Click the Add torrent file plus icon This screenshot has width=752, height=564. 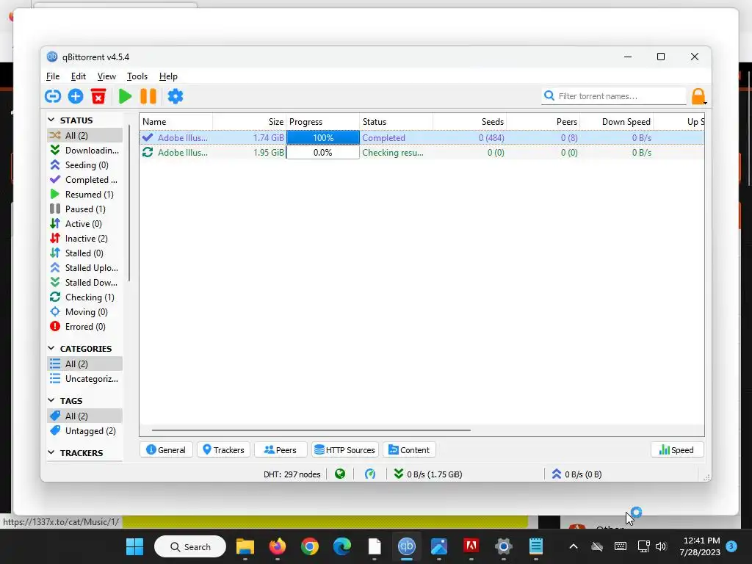click(76, 96)
